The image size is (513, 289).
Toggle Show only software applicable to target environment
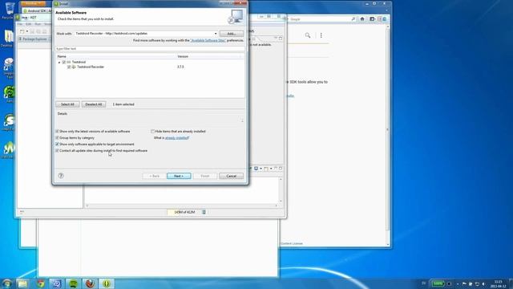tap(57, 144)
